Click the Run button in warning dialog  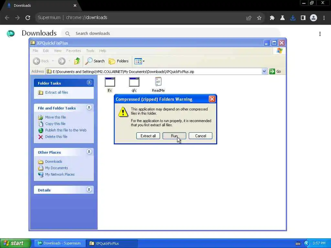tap(174, 136)
